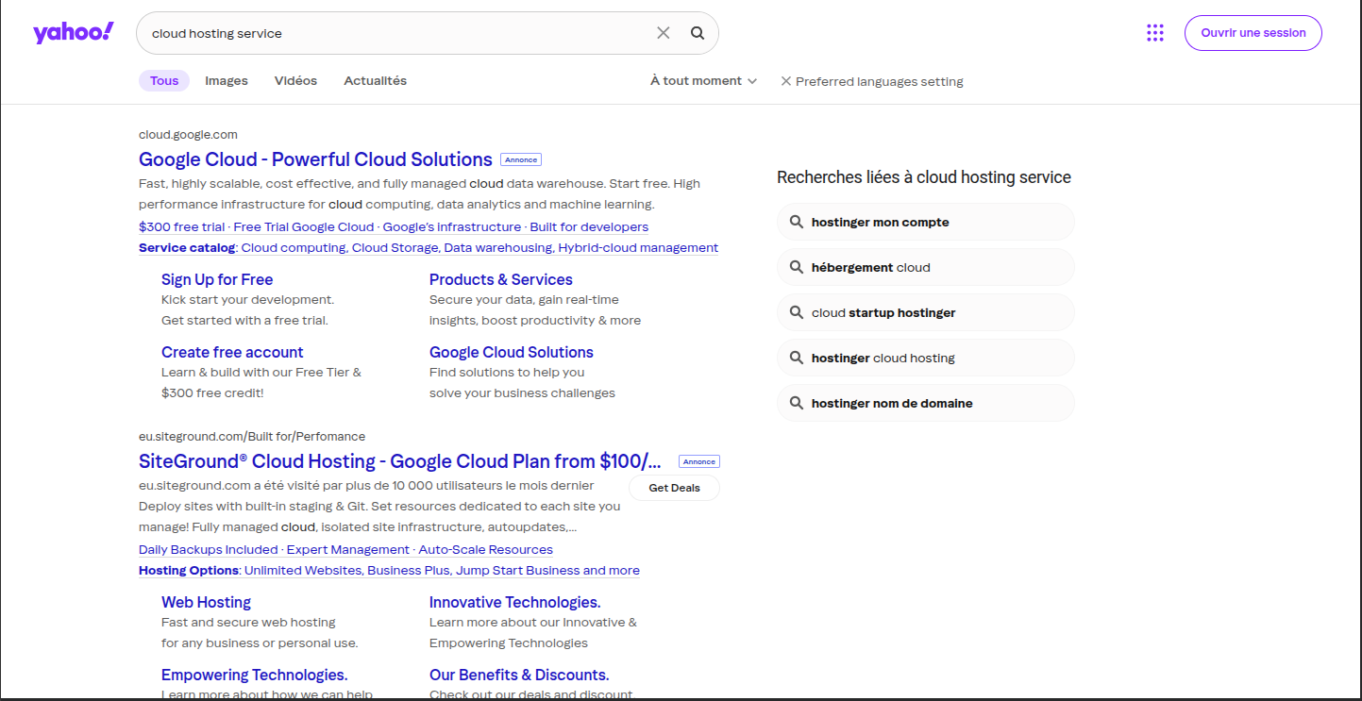Click the Get Deals button
The width and height of the screenshot is (1362, 701).
[674, 488]
